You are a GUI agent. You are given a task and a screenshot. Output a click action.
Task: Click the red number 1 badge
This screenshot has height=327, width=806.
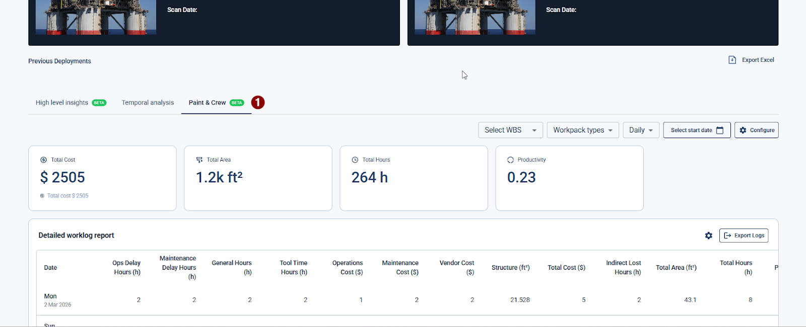(258, 102)
